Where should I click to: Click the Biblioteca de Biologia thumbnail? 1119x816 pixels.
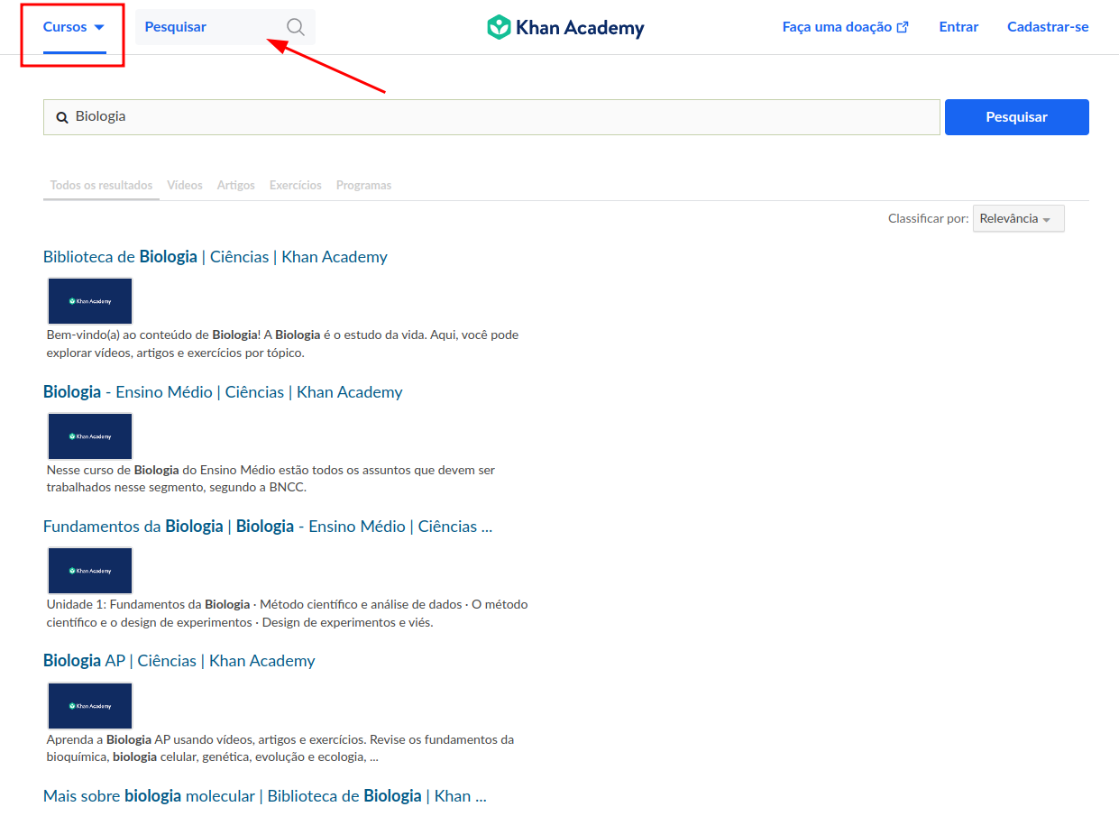pyautogui.click(x=90, y=301)
